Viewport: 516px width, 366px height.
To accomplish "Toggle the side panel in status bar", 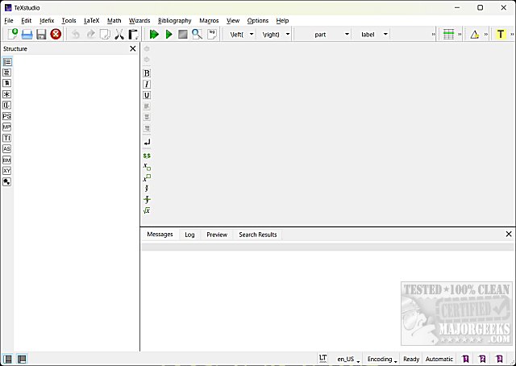I will tap(8, 359).
